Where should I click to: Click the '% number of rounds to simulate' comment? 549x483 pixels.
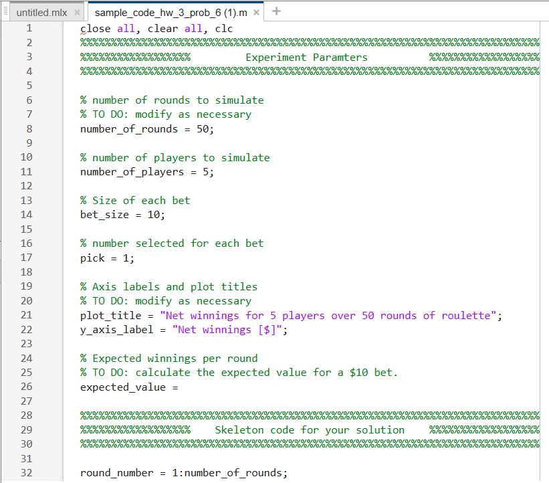(172, 100)
